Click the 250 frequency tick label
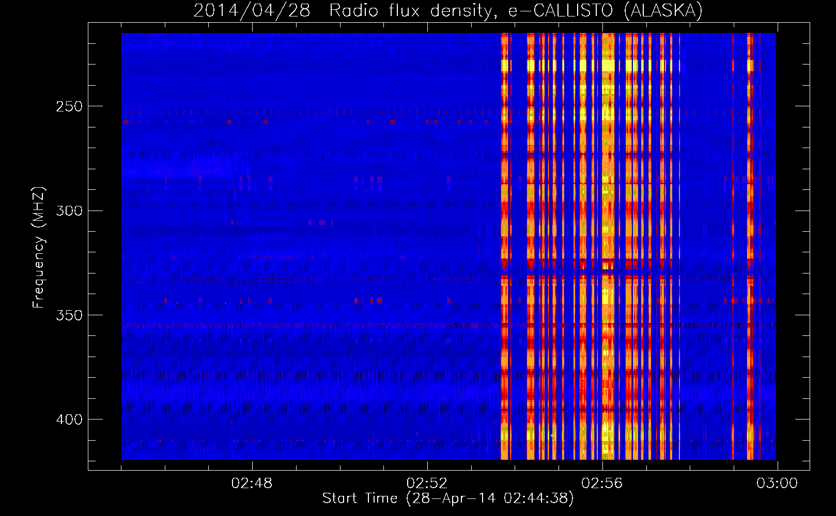836x516 pixels. tap(69, 106)
